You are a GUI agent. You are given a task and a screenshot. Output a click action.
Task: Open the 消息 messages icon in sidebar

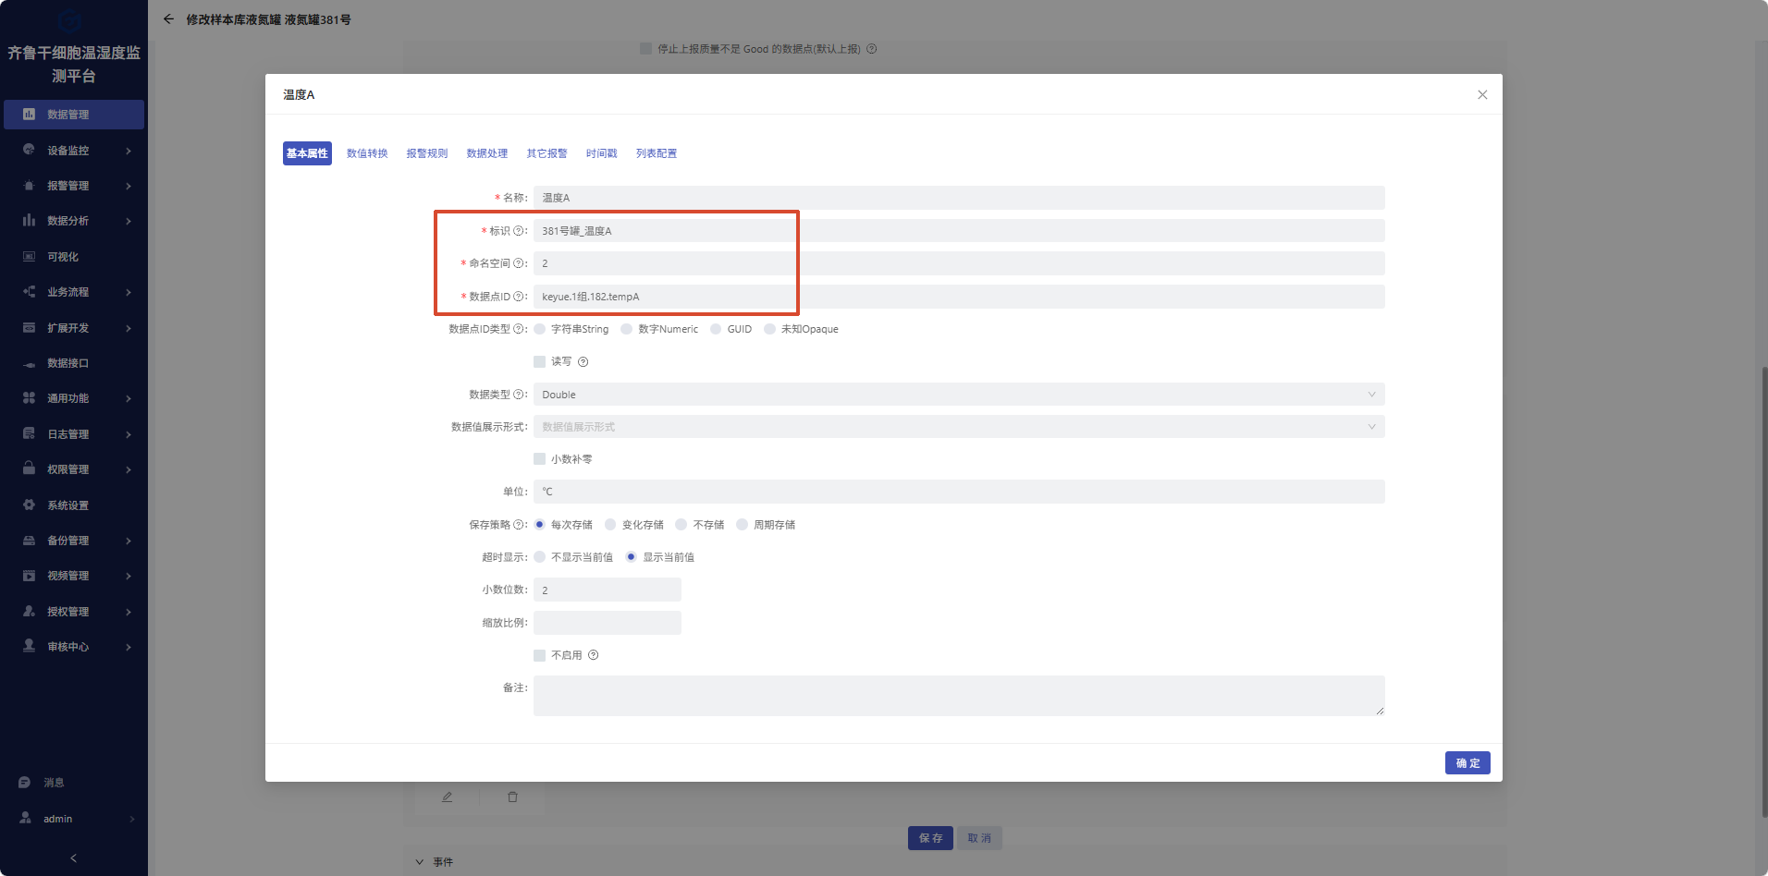tap(25, 783)
